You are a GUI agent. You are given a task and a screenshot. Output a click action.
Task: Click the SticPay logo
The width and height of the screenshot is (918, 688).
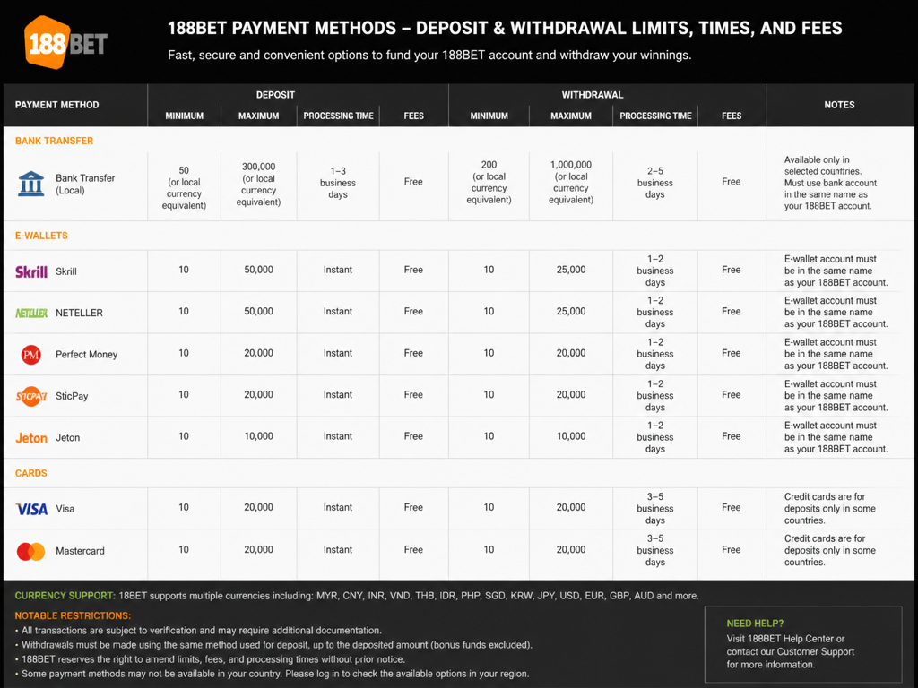31,396
